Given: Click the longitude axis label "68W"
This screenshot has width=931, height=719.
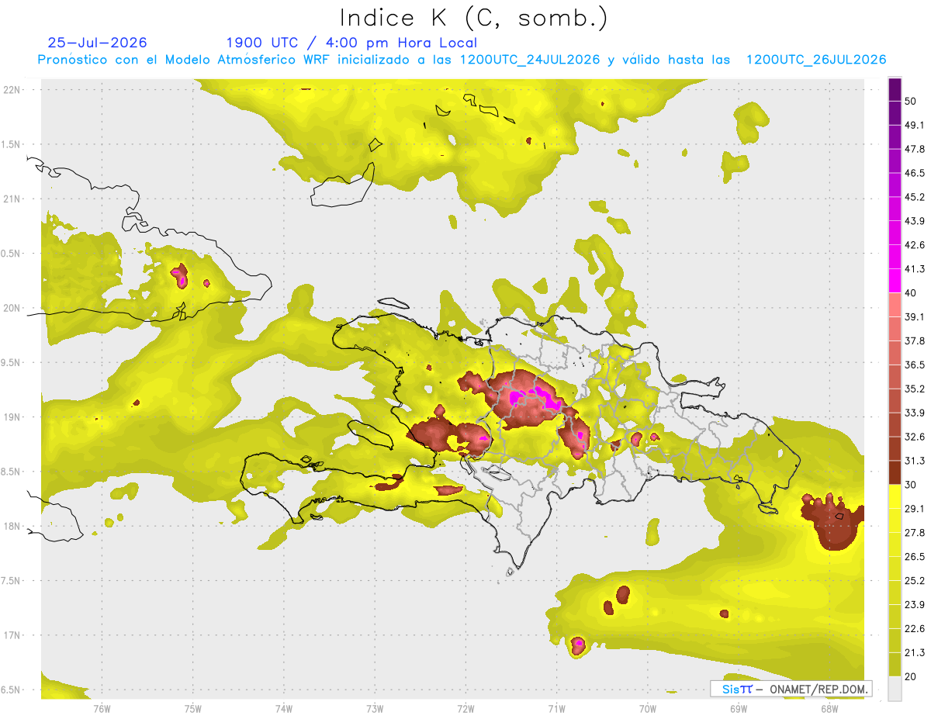Looking at the screenshot, I should coord(829,708).
